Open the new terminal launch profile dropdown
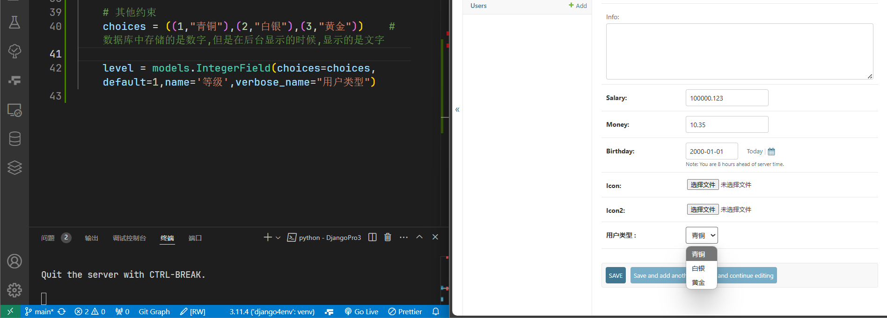Image resolution: width=887 pixels, height=318 pixels. click(278, 238)
